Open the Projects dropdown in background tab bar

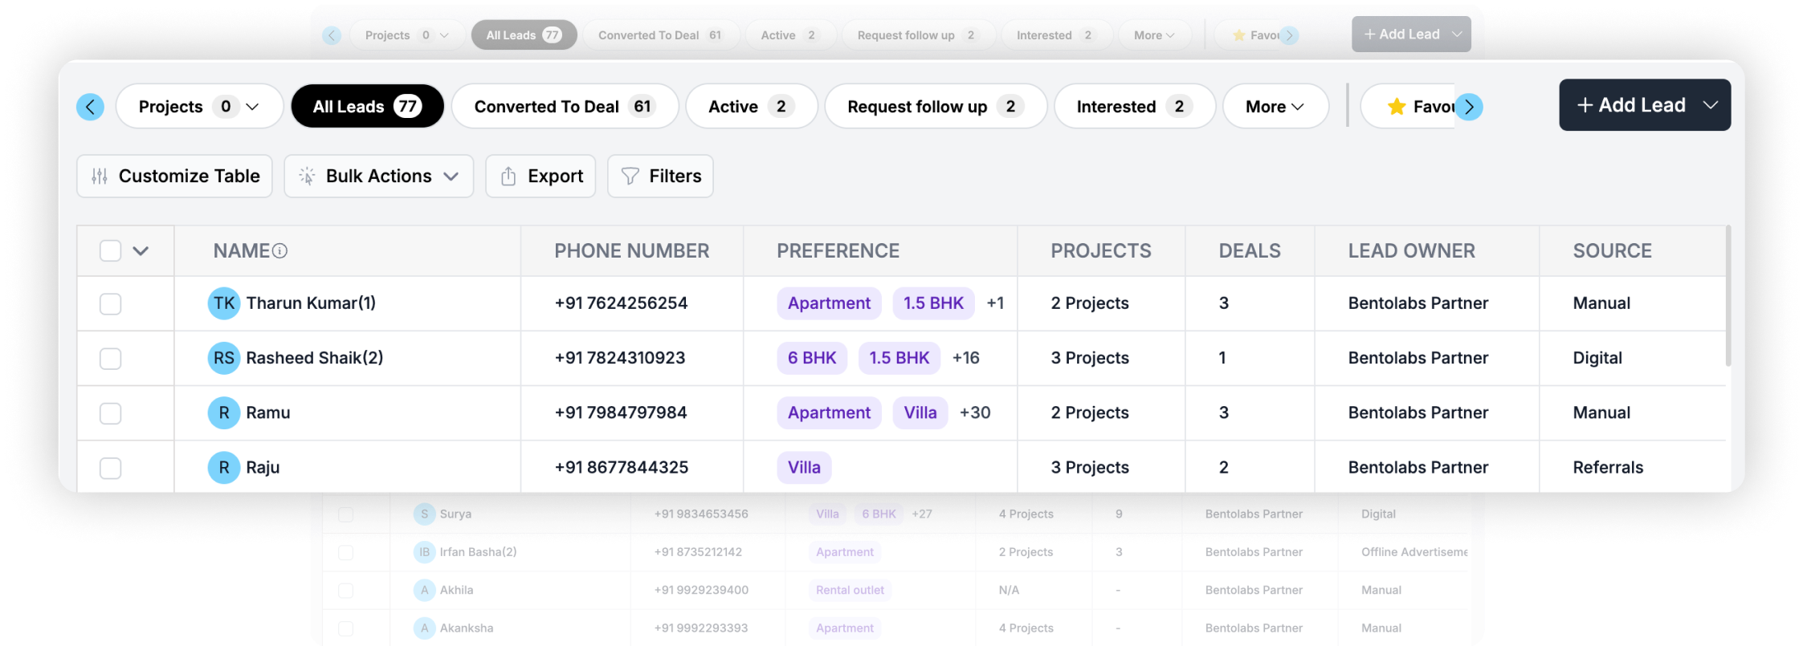407,35
